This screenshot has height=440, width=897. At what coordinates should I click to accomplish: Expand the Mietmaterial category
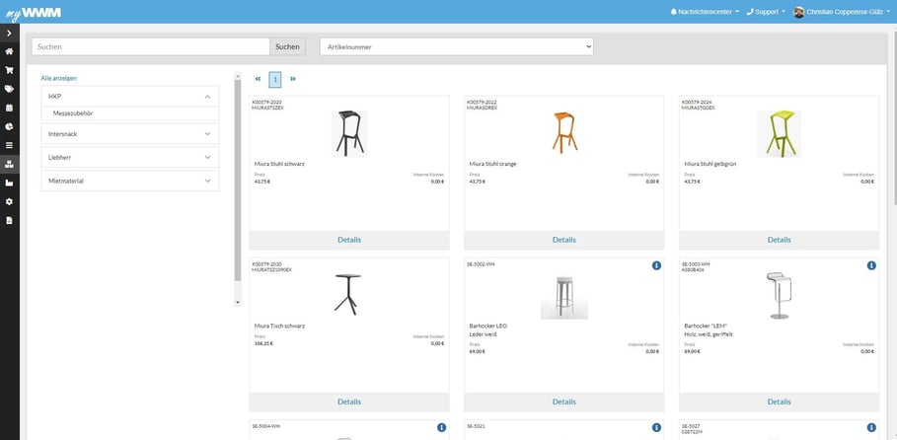[x=130, y=181]
